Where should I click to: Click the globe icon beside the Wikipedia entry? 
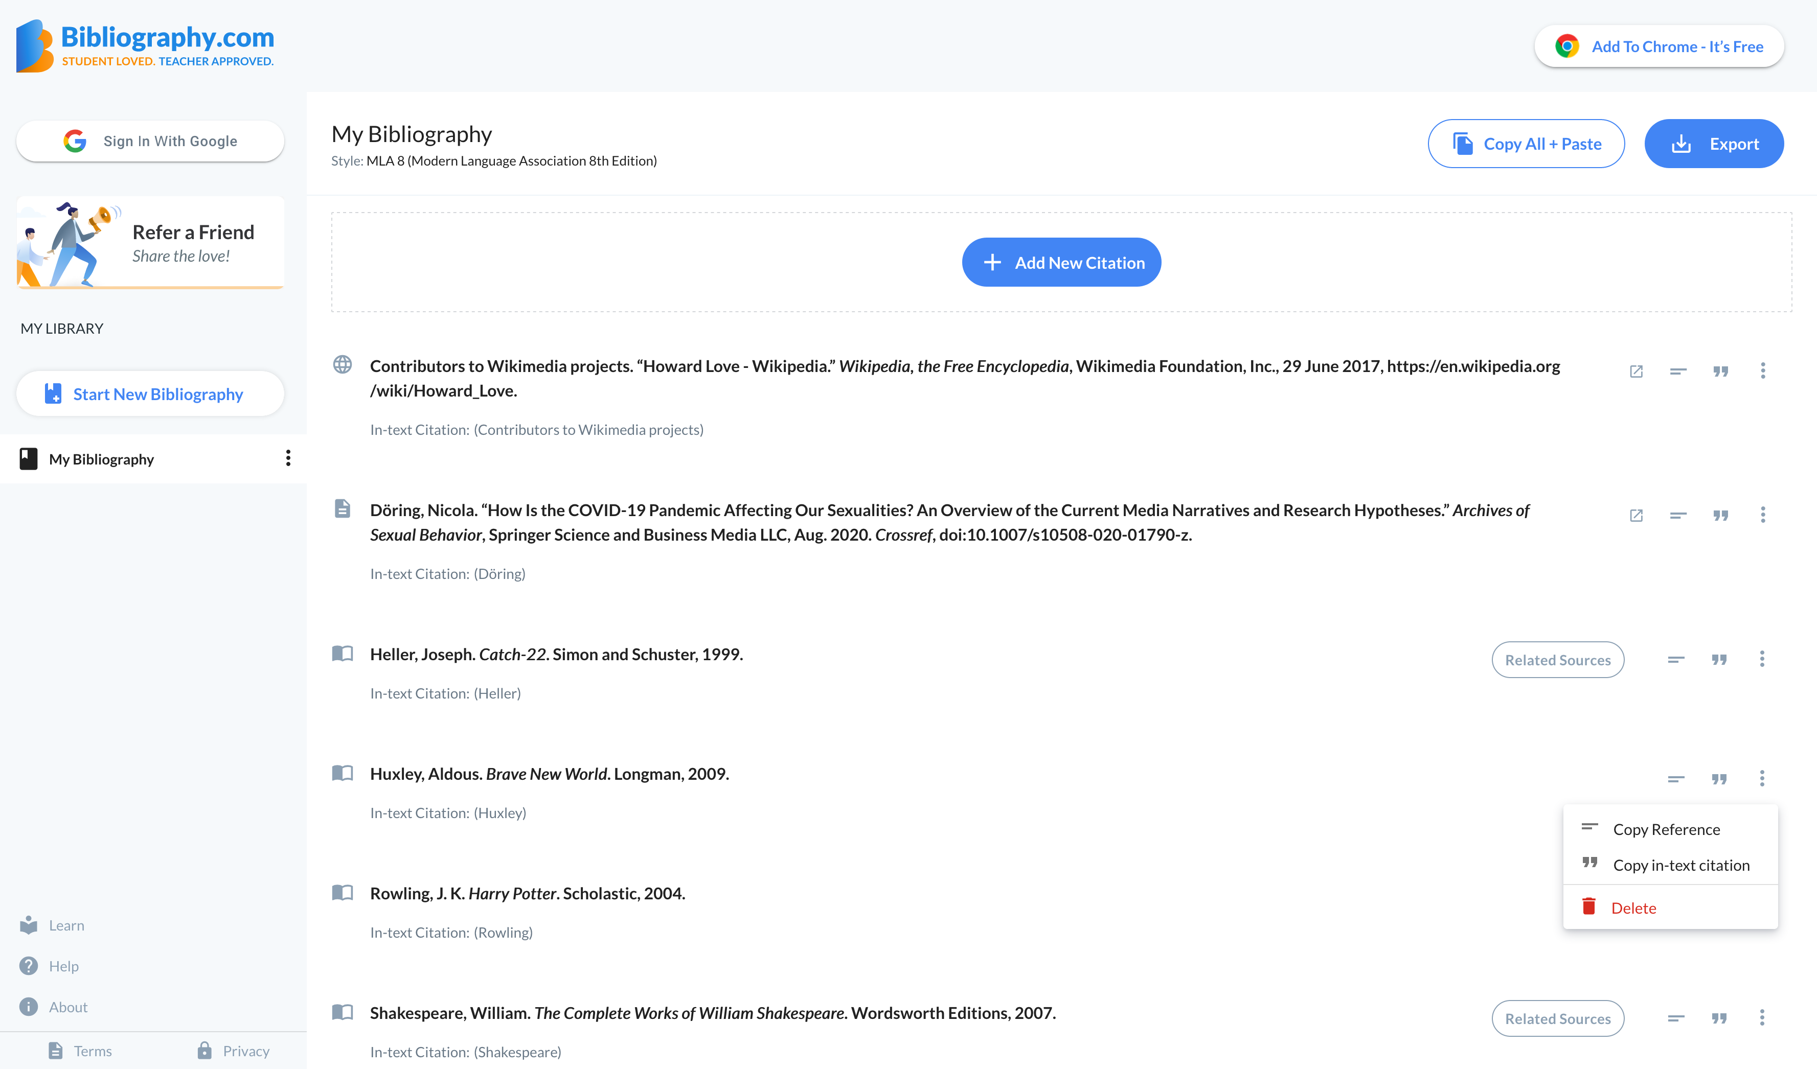click(x=343, y=365)
